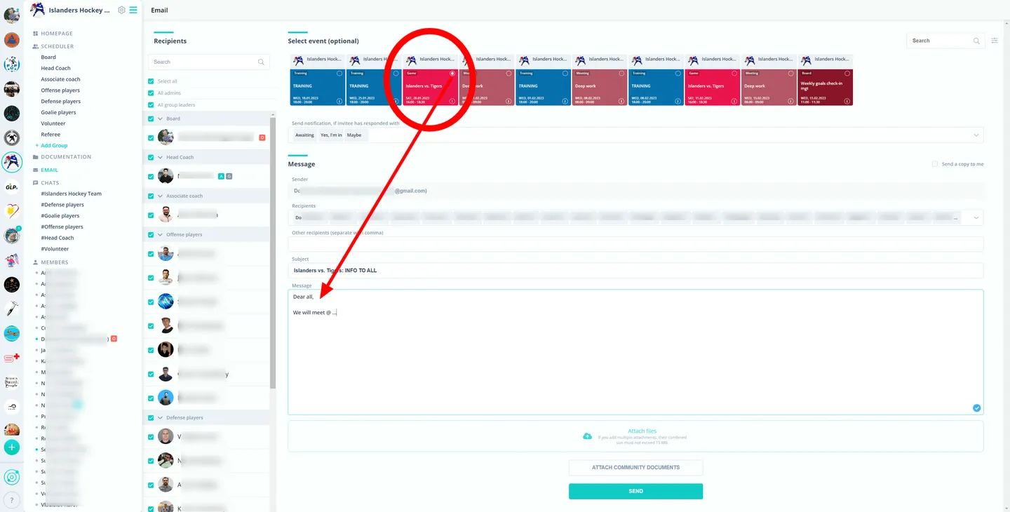
Task: Click the Attach files link
Action: [x=642, y=431]
